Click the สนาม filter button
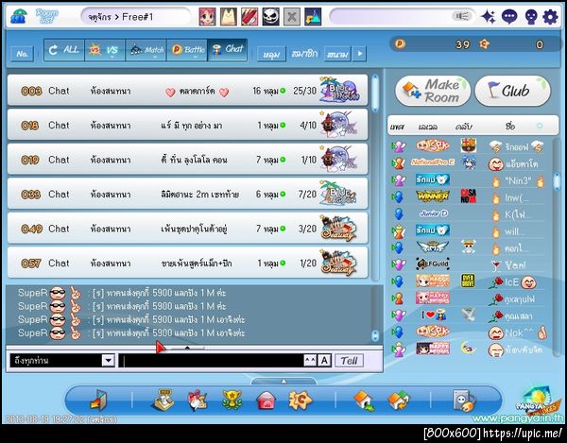 [337, 54]
